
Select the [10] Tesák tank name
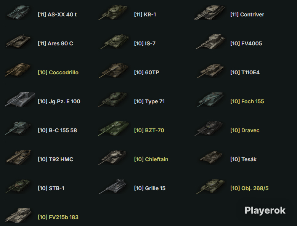(243, 159)
